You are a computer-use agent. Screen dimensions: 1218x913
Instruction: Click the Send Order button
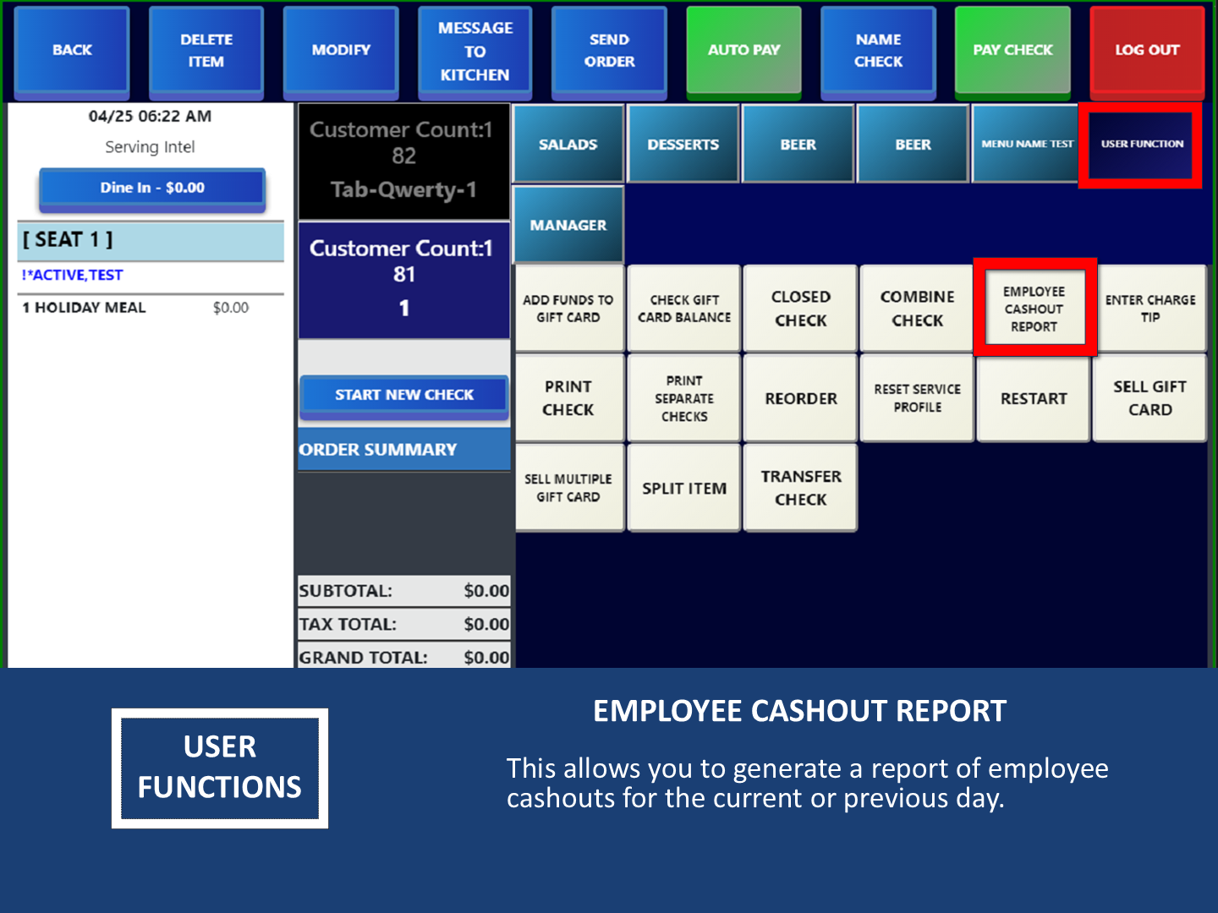[609, 51]
